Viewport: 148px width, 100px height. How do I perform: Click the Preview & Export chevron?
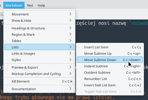[70, 67]
